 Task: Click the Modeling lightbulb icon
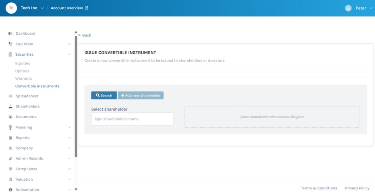coord(10,127)
